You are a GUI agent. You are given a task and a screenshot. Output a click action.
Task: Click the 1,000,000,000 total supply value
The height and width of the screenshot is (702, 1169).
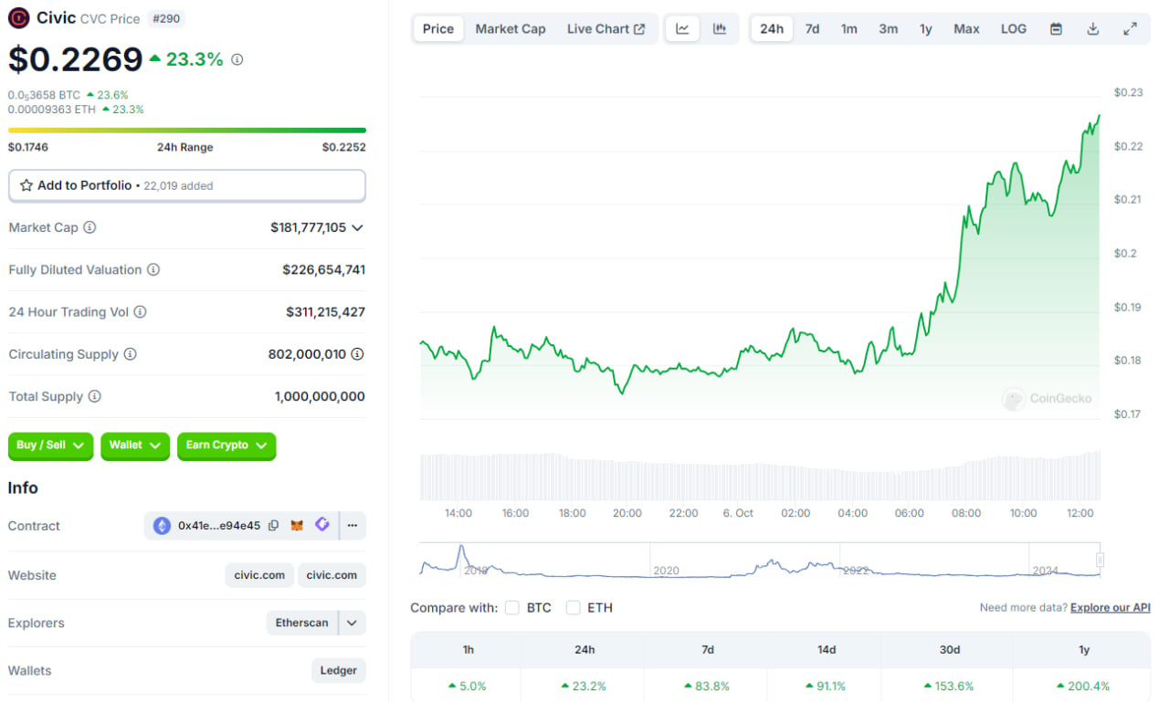(x=320, y=396)
